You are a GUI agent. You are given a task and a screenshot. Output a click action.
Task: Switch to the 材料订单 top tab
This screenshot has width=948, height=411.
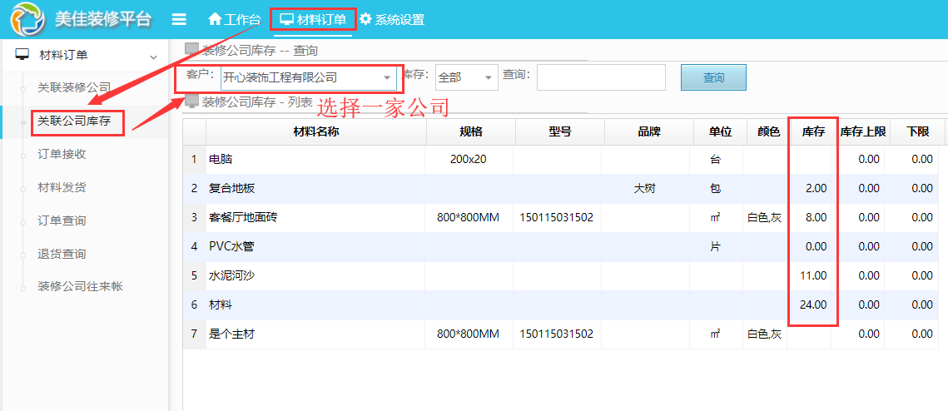[x=314, y=19]
